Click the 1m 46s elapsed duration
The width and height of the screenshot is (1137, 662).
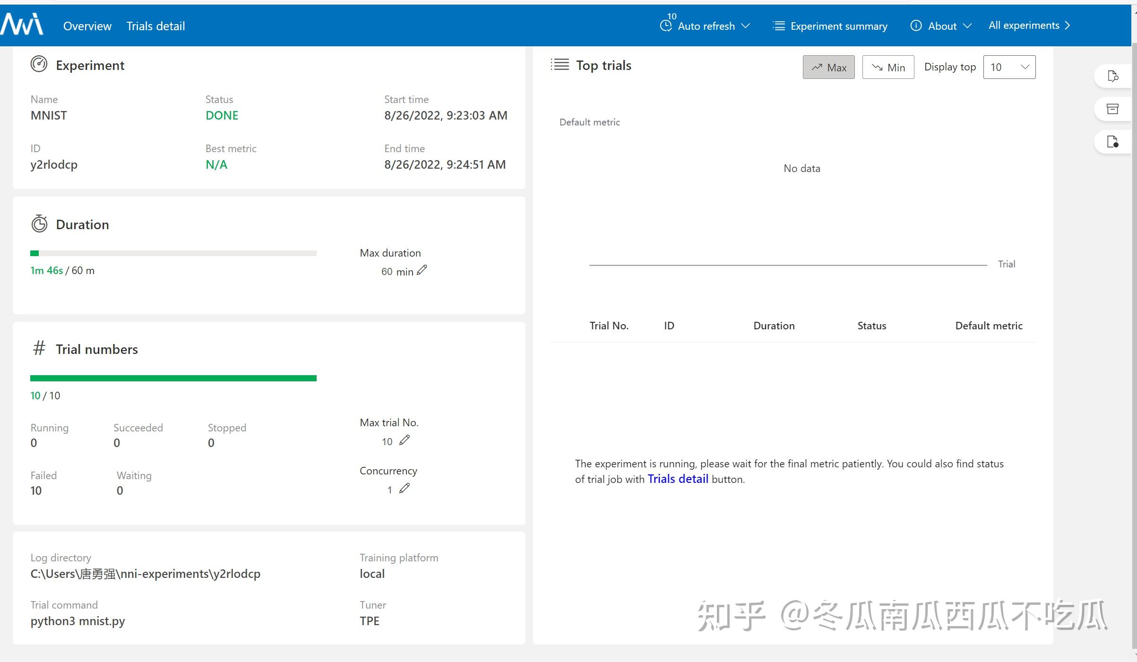46,270
